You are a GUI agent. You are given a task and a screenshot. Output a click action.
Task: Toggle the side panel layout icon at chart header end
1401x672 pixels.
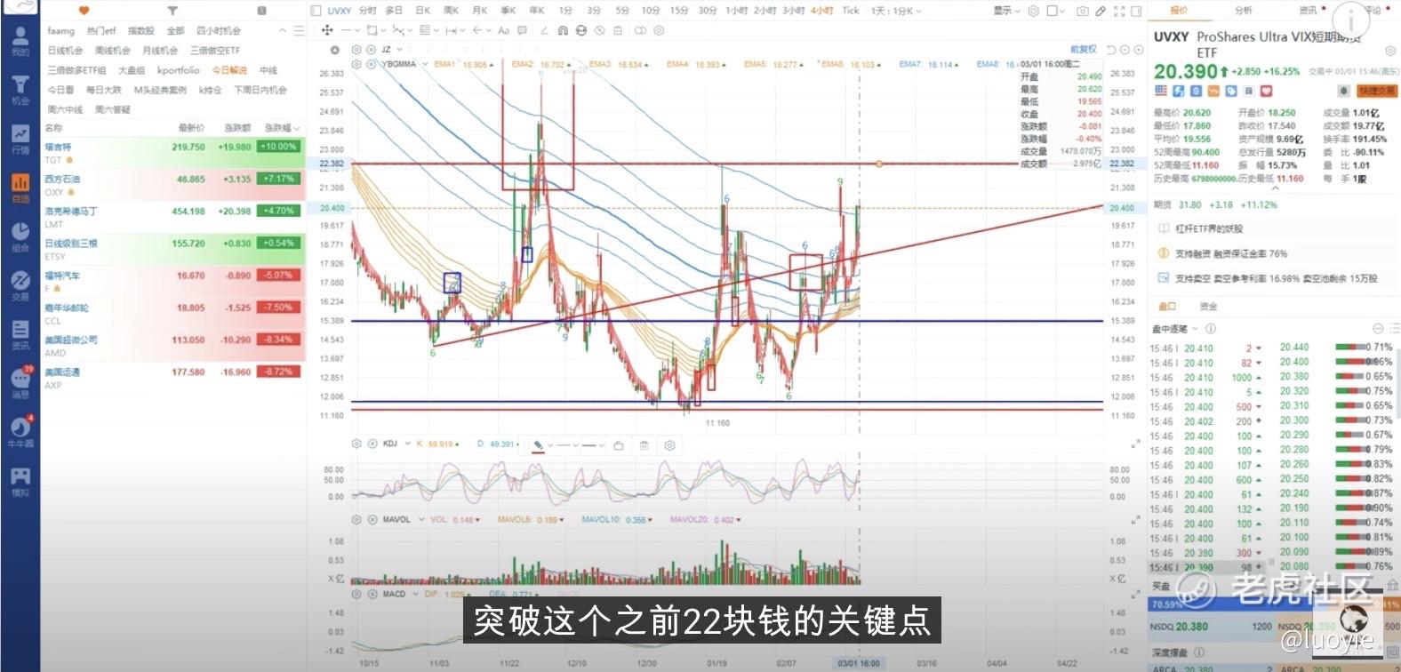[x=1137, y=11]
